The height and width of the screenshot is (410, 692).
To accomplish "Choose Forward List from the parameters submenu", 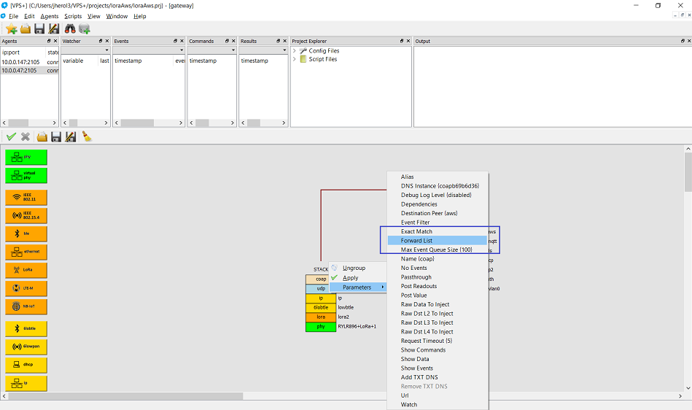I will [x=416, y=241].
